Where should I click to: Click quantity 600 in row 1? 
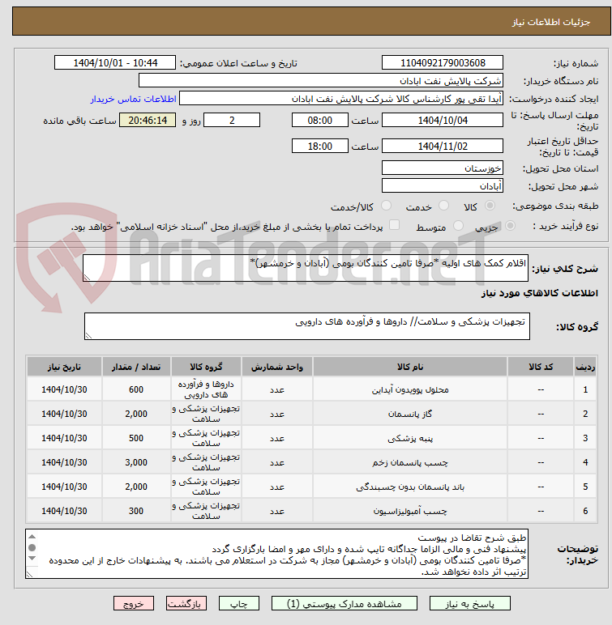(136, 389)
